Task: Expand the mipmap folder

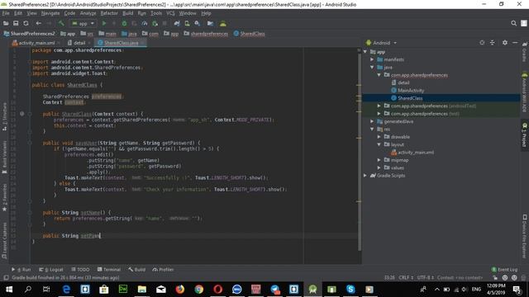Action: click(x=379, y=160)
